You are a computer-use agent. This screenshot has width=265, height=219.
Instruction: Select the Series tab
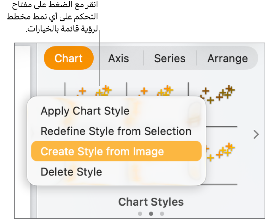170,58
